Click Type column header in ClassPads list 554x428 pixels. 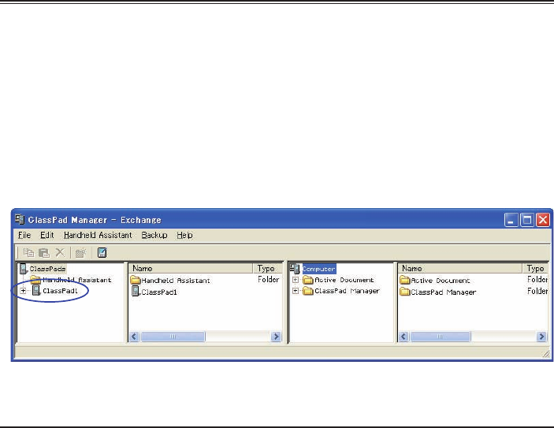(x=267, y=268)
